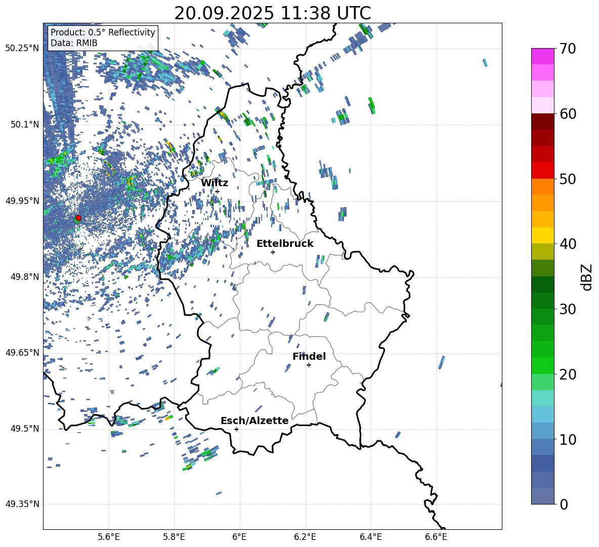Click the Wiltz station cross marker
599x547 pixels.
click(x=217, y=191)
